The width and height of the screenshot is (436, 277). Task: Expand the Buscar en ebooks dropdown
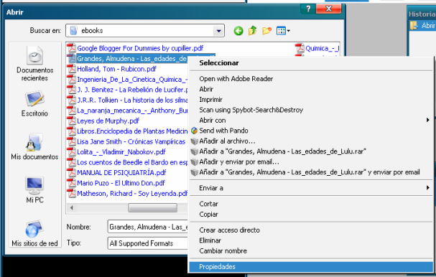click(218, 31)
